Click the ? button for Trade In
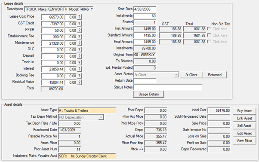 click(x=79, y=63)
